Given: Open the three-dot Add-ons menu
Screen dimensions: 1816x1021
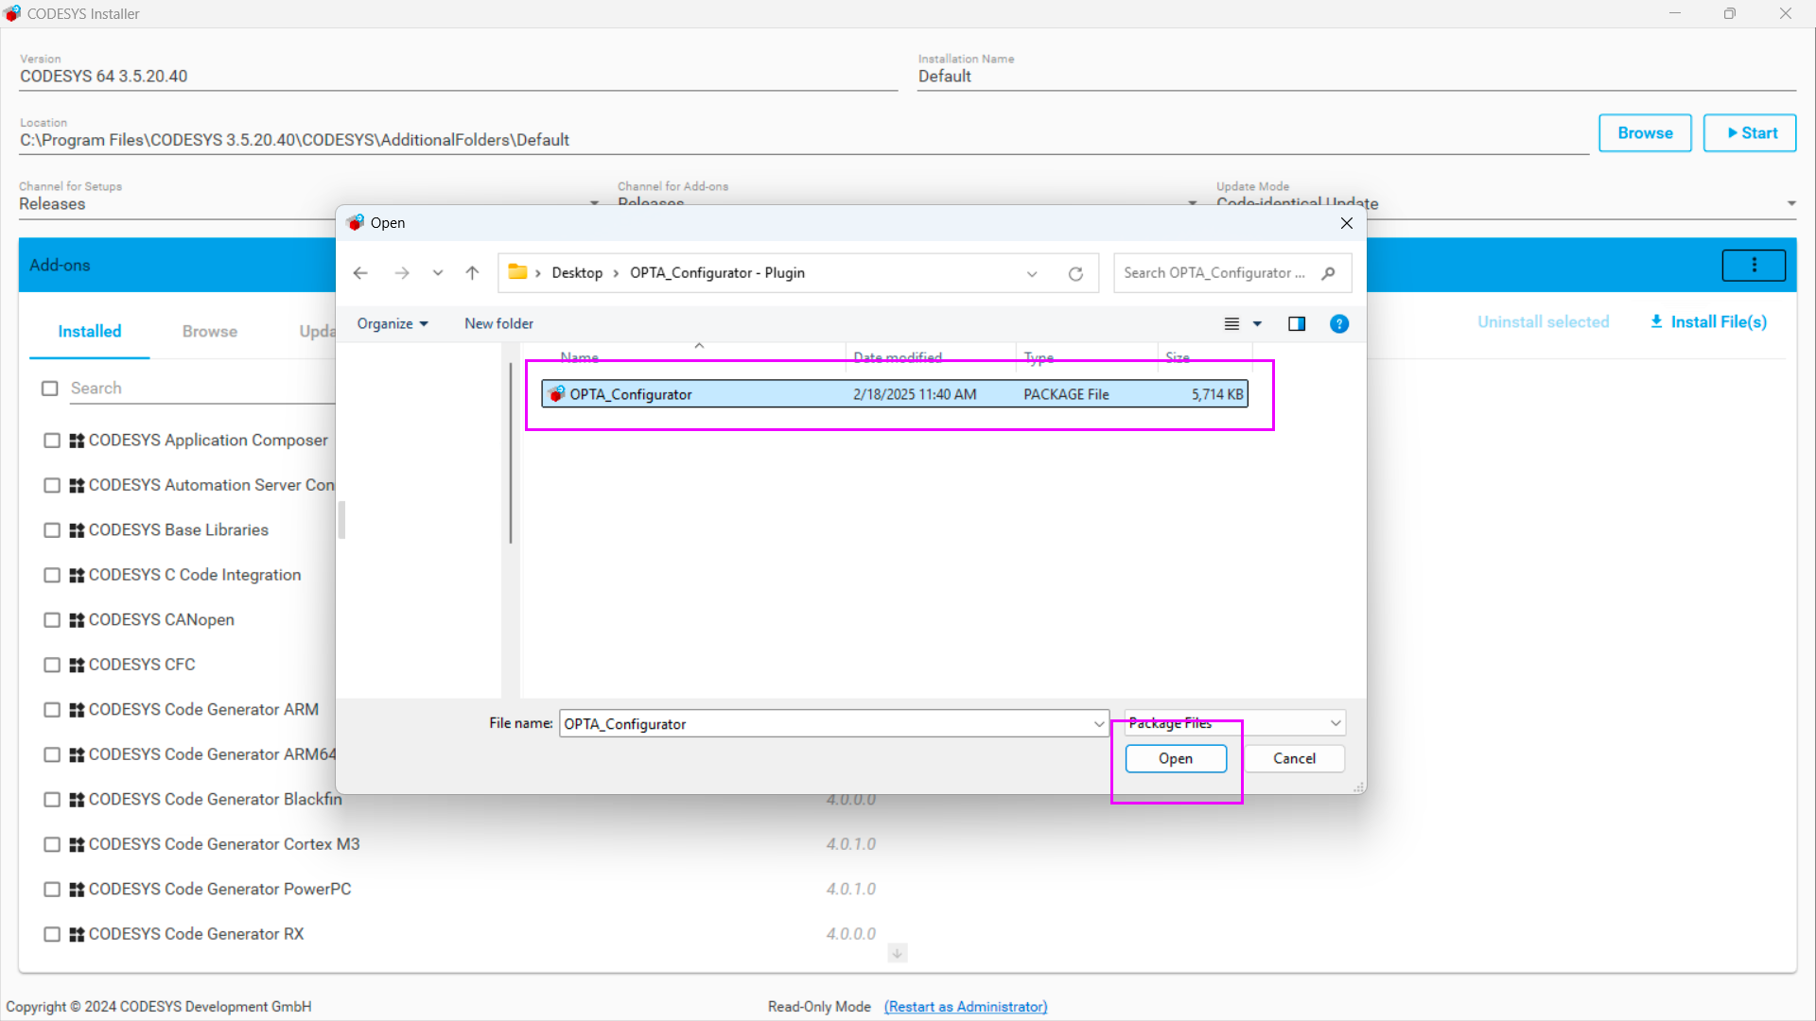Looking at the screenshot, I should pyautogui.click(x=1754, y=266).
